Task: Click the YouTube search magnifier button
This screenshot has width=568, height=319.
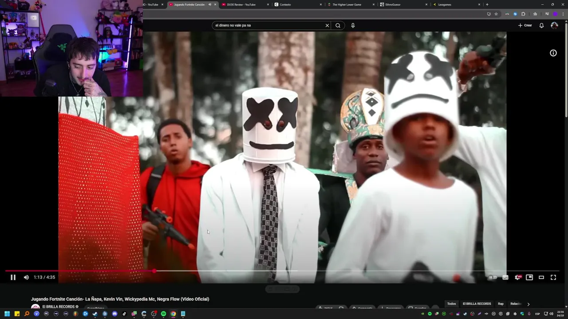Action: 338,25
